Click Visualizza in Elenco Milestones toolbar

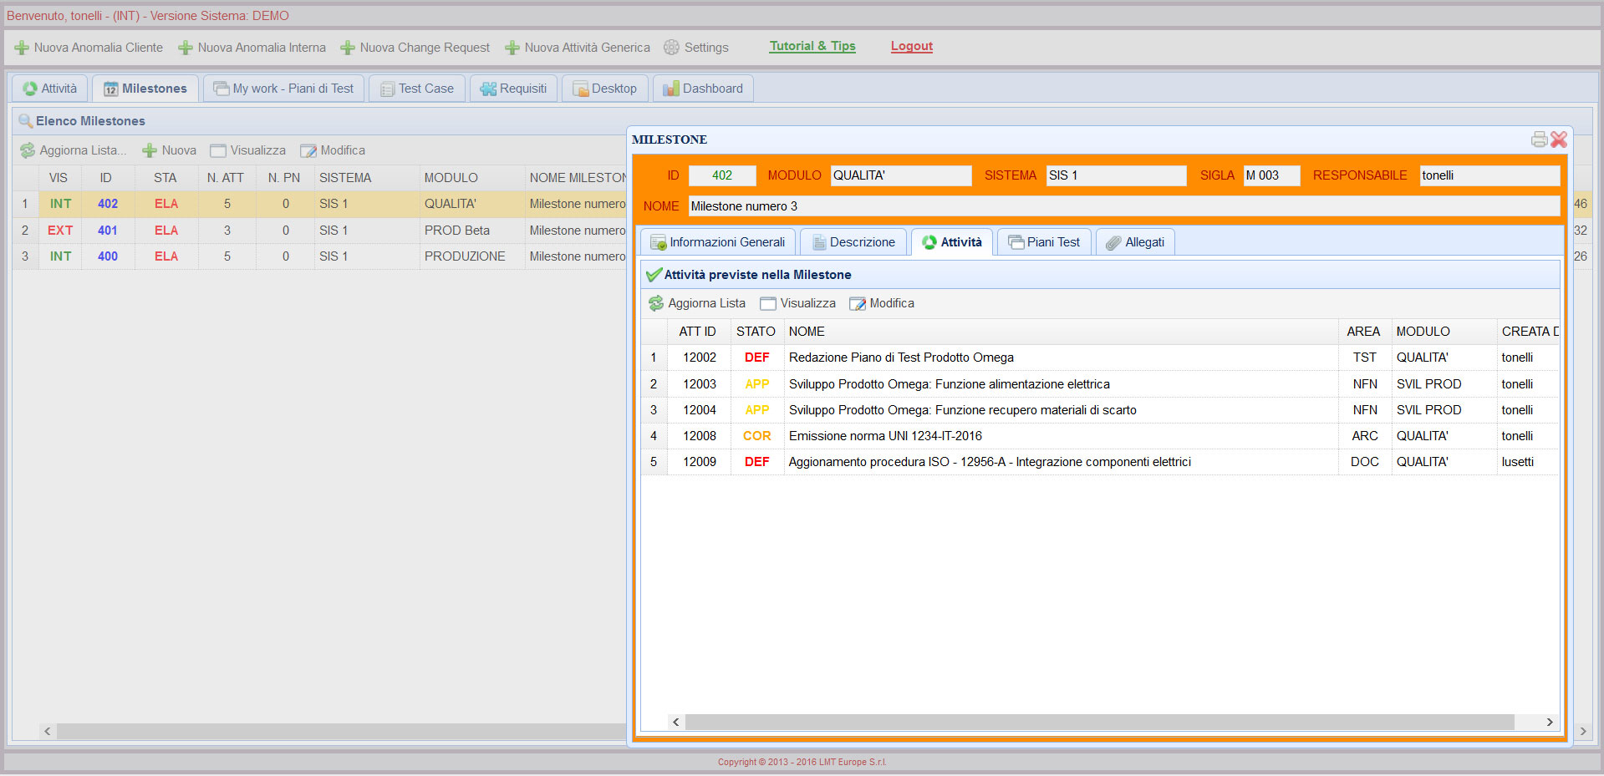(247, 150)
